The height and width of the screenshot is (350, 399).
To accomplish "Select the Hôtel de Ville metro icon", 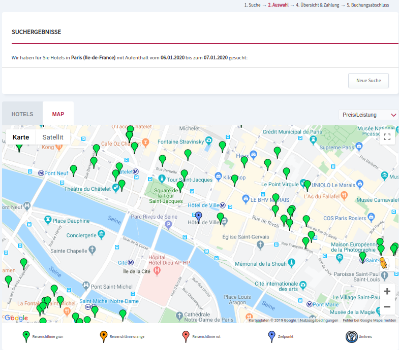I will (223, 205).
